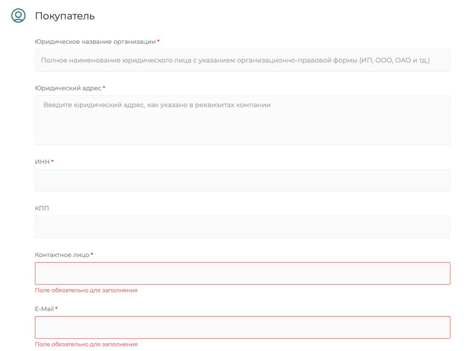Click the required asterisk beside ИНН
Viewport: 466px width, 351px height.
52,161
